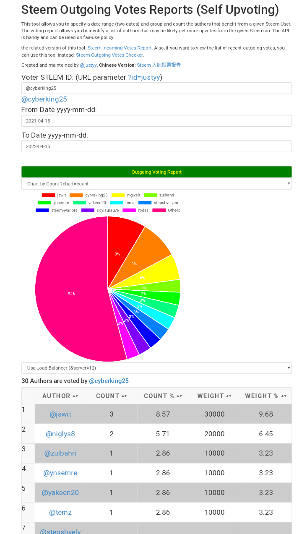Toggle the zulbahri lime legend swatch
The image size is (302, 534).
[x=151, y=195]
